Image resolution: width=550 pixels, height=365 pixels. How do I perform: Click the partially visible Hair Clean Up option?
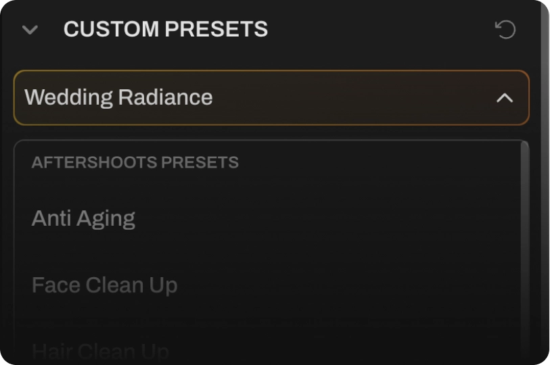click(100, 351)
